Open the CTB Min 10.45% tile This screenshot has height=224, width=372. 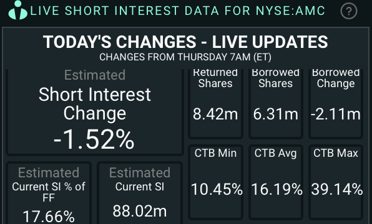pyautogui.click(x=215, y=182)
